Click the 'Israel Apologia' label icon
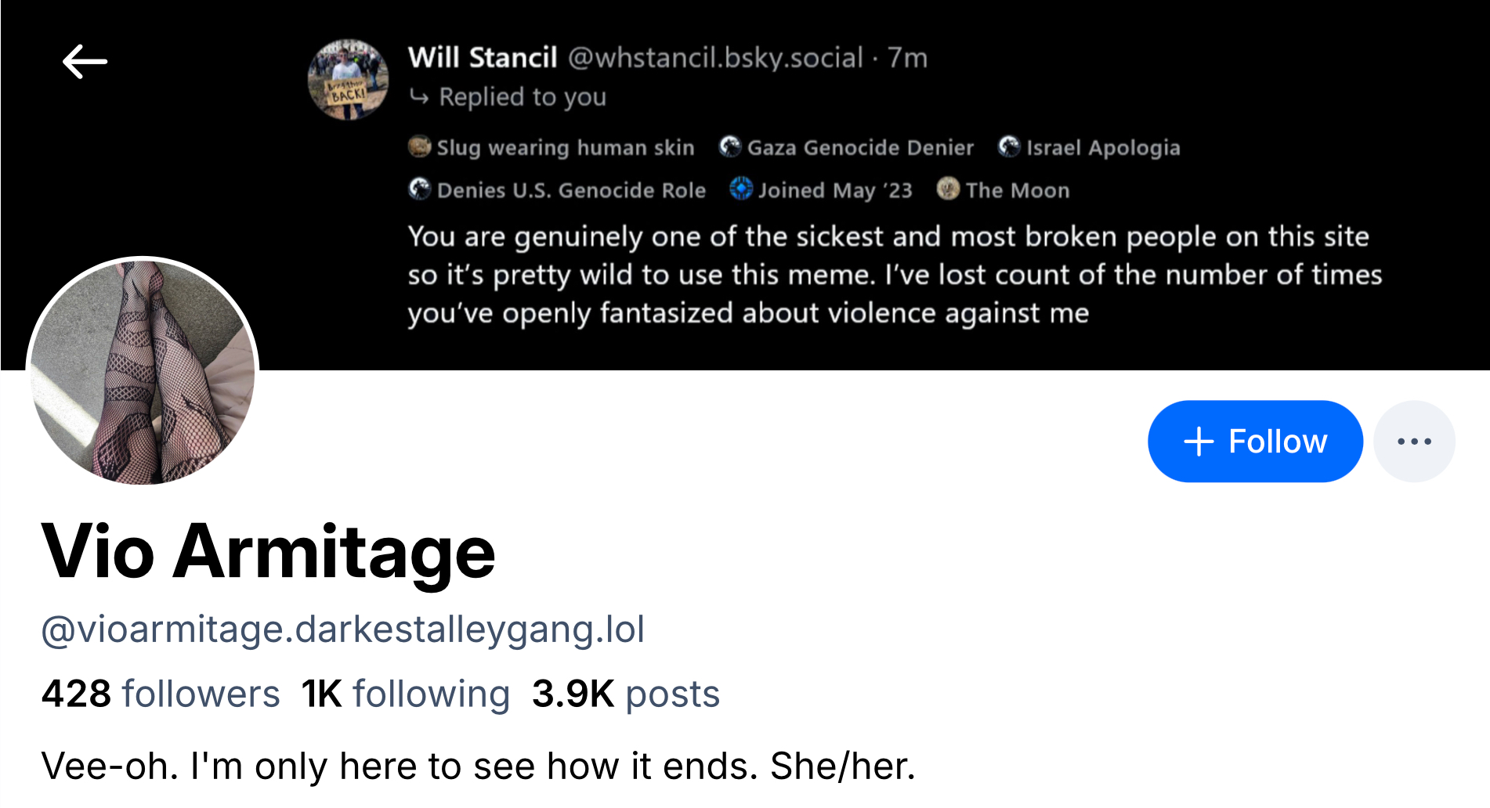 1009,146
